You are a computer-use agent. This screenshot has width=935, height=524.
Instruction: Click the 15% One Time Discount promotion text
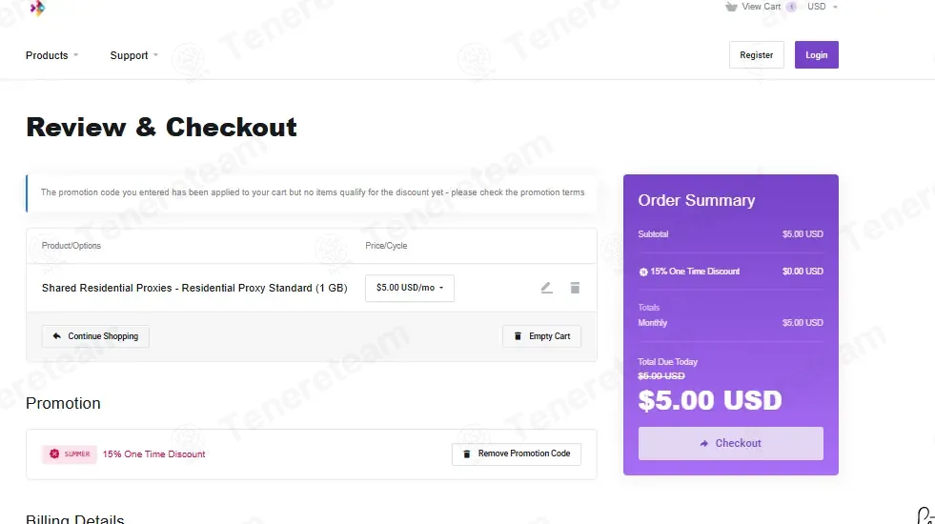(x=153, y=454)
